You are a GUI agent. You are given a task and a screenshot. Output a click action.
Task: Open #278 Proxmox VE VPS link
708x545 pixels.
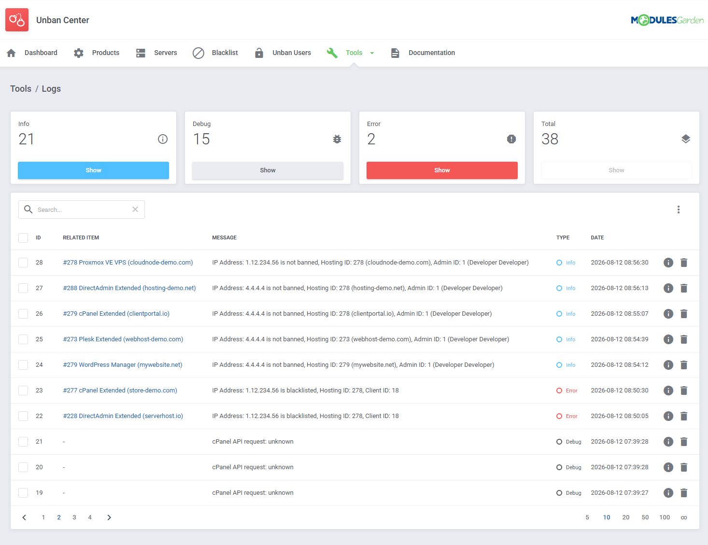click(x=128, y=263)
